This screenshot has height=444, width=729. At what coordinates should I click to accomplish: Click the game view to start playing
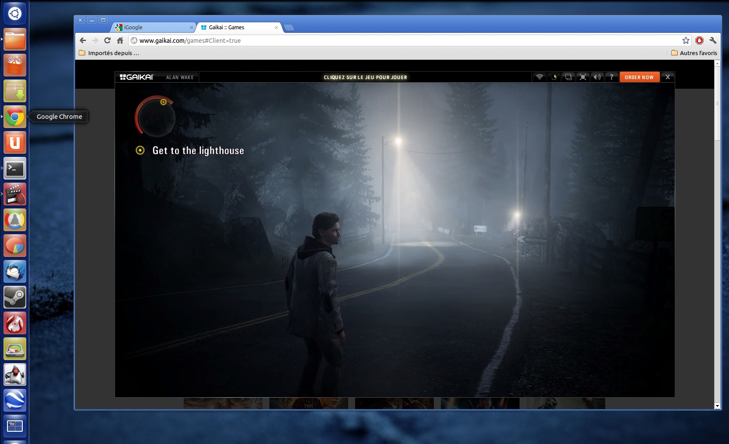(x=395, y=239)
